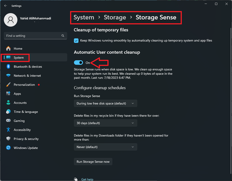Click the back arrow in Settings title bar
Screen dimensions: 232x181
tap(6, 6)
